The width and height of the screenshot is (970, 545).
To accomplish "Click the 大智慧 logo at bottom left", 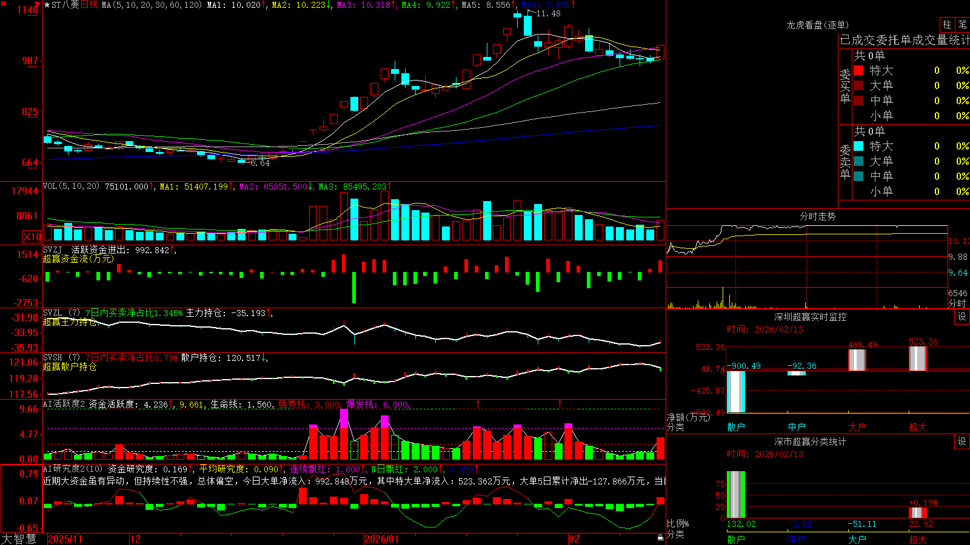I will [19, 539].
